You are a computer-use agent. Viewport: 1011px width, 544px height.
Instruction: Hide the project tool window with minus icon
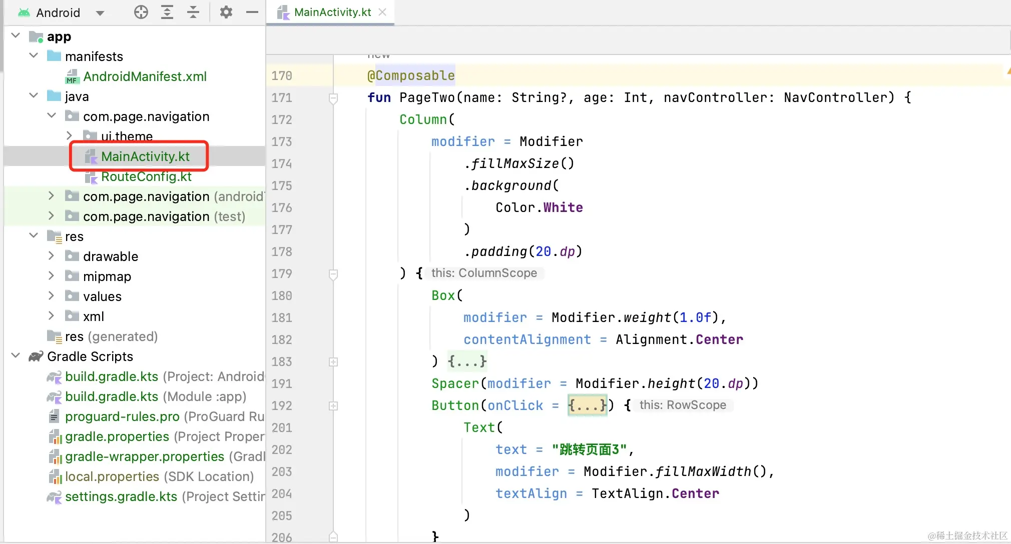tap(252, 12)
